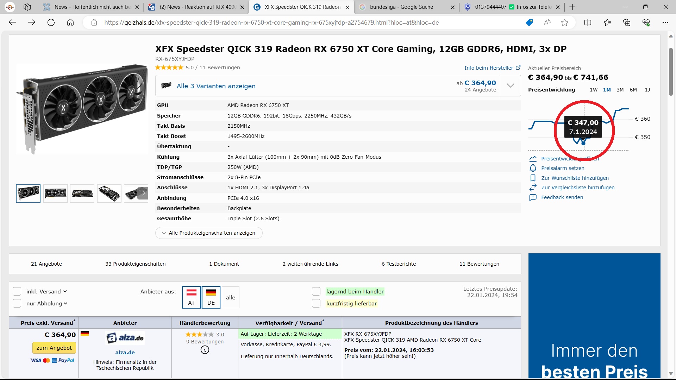Add page to favorites star icon

565,23
